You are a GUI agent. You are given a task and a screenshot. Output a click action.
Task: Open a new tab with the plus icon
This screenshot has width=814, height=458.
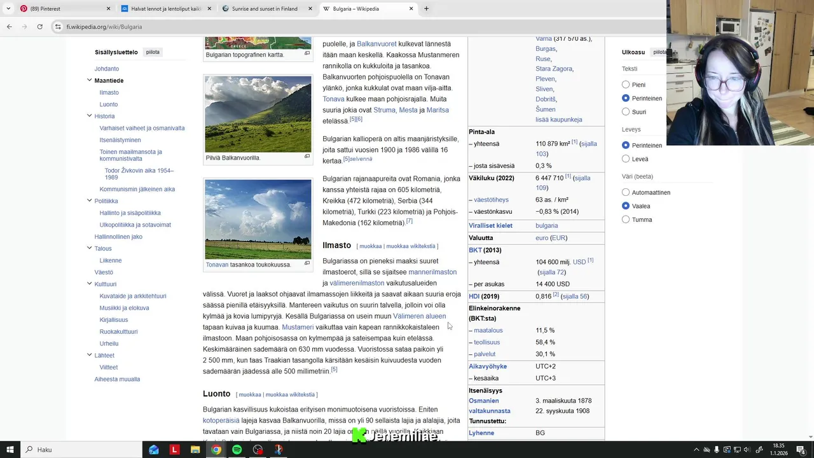[x=426, y=9]
